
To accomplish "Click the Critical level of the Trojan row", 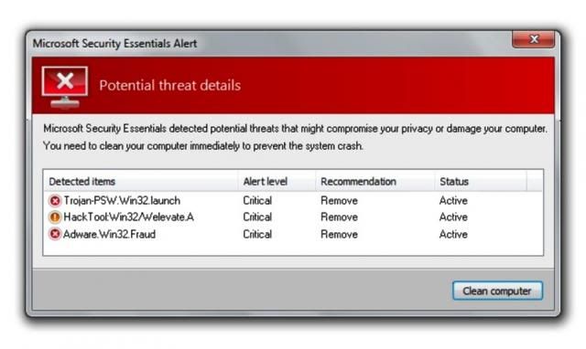I will point(257,201).
